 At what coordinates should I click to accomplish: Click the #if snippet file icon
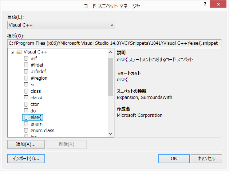click(26, 58)
